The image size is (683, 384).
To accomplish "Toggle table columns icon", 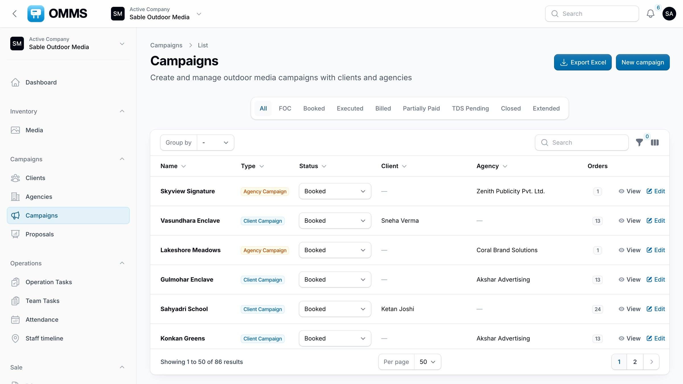I will (x=655, y=143).
